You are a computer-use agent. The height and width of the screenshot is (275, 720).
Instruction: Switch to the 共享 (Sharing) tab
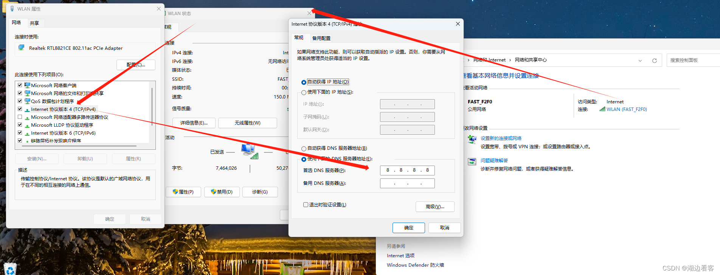pos(34,23)
